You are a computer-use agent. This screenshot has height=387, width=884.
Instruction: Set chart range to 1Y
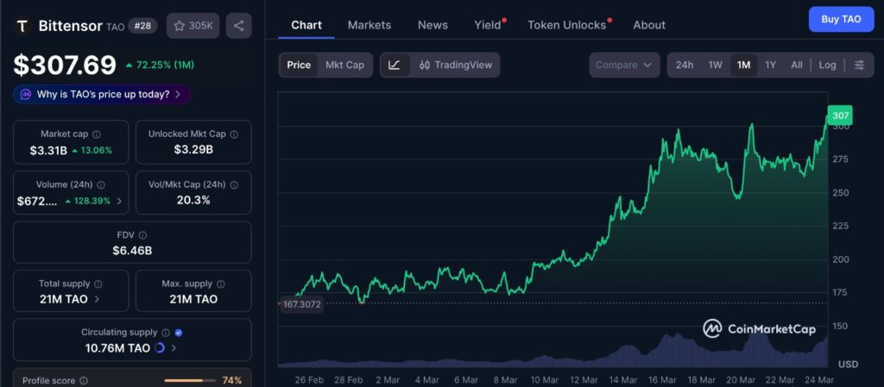(770, 66)
